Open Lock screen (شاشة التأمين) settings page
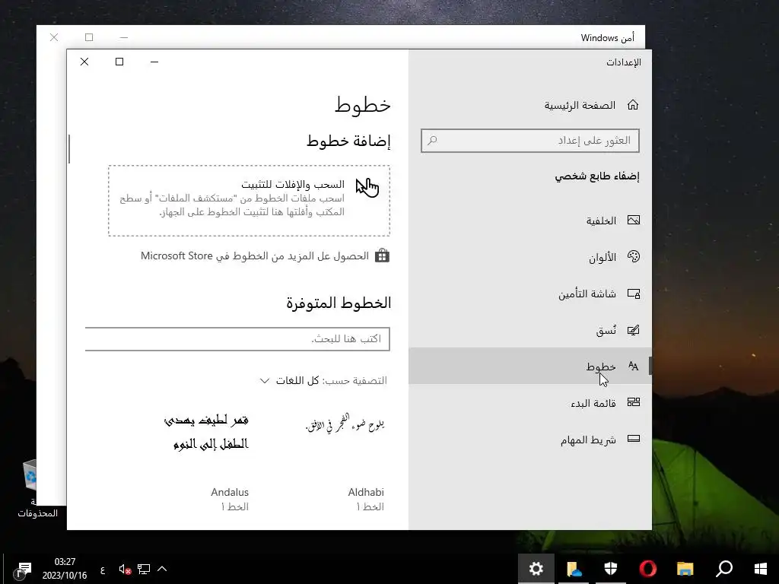Screen dimensions: 779x584 (529, 294)
